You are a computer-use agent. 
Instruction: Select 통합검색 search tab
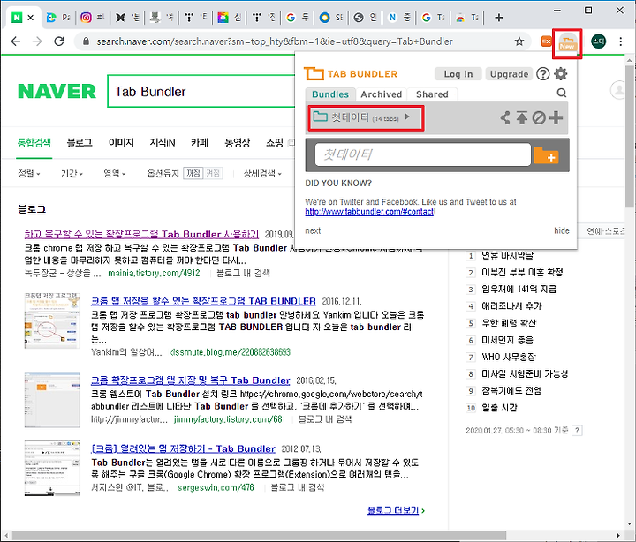[34, 143]
